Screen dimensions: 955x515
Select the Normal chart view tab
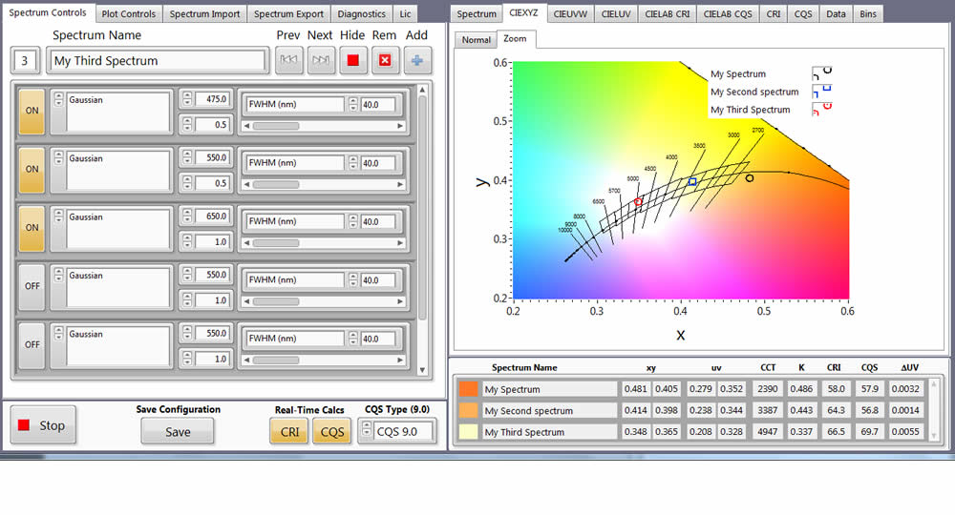click(476, 39)
